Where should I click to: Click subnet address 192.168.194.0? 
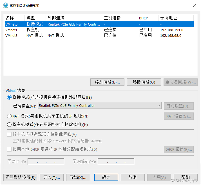[x=172, y=30]
